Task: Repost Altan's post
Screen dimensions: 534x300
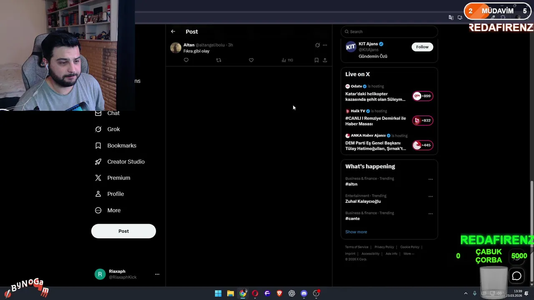Action: (219, 60)
